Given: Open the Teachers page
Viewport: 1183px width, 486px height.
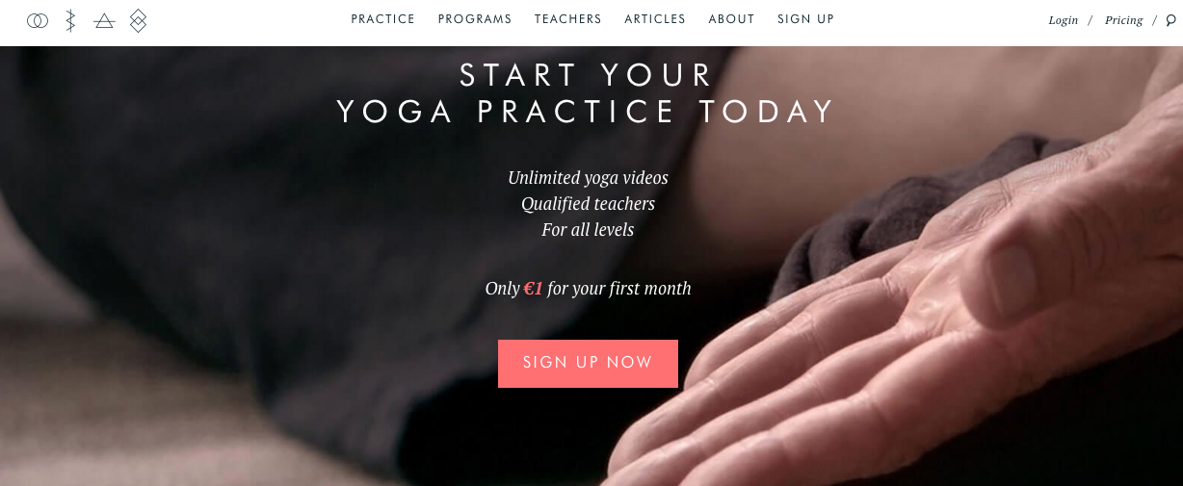Looking at the screenshot, I should coord(568,19).
